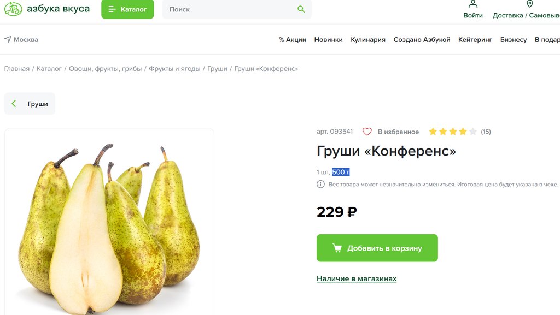
Task: Click the Азбука вкуса logo icon
Action: click(13, 9)
